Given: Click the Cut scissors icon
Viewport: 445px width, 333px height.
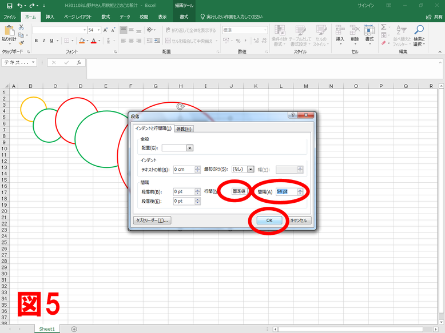Looking at the screenshot, I should coord(22,27).
